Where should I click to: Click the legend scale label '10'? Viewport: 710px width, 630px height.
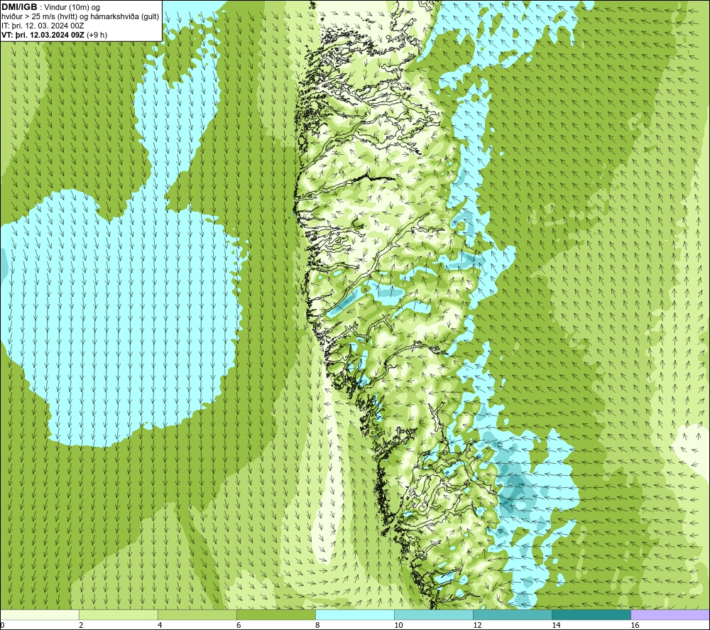pyautogui.click(x=398, y=625)
